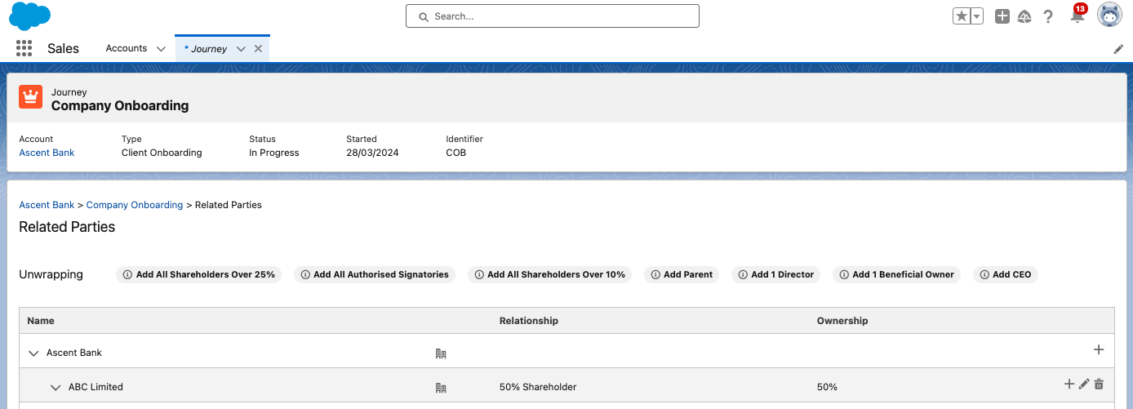Click the Relationship column header

point(529,321)
